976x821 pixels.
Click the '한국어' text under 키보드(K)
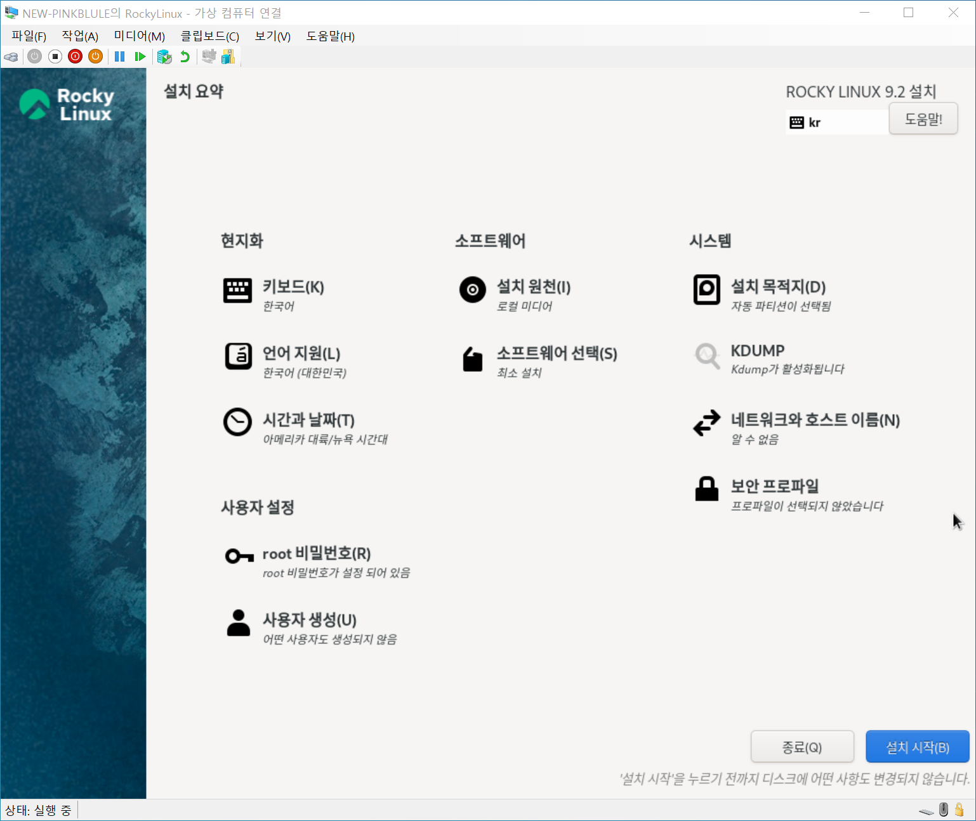click(279, 306)
